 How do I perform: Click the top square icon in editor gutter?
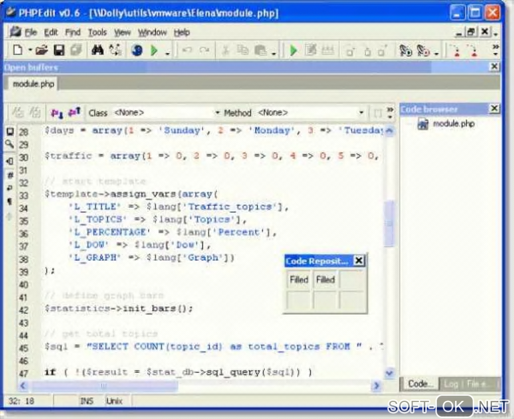point(10,132)
